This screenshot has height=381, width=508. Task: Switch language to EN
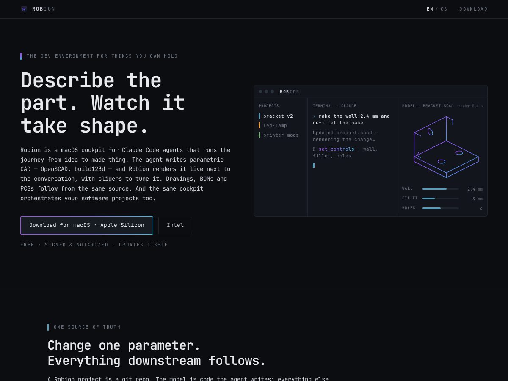click(x=430, y=9)
